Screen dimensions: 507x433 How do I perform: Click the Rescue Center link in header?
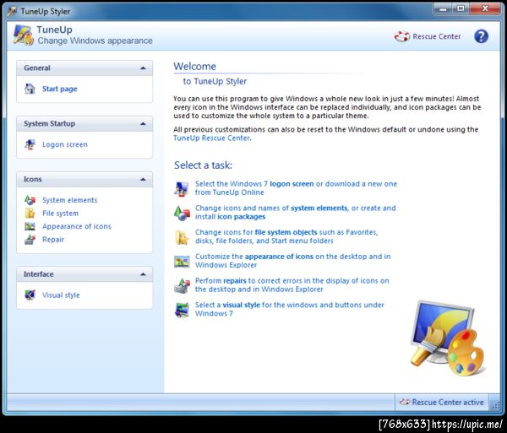coord(437,36)
